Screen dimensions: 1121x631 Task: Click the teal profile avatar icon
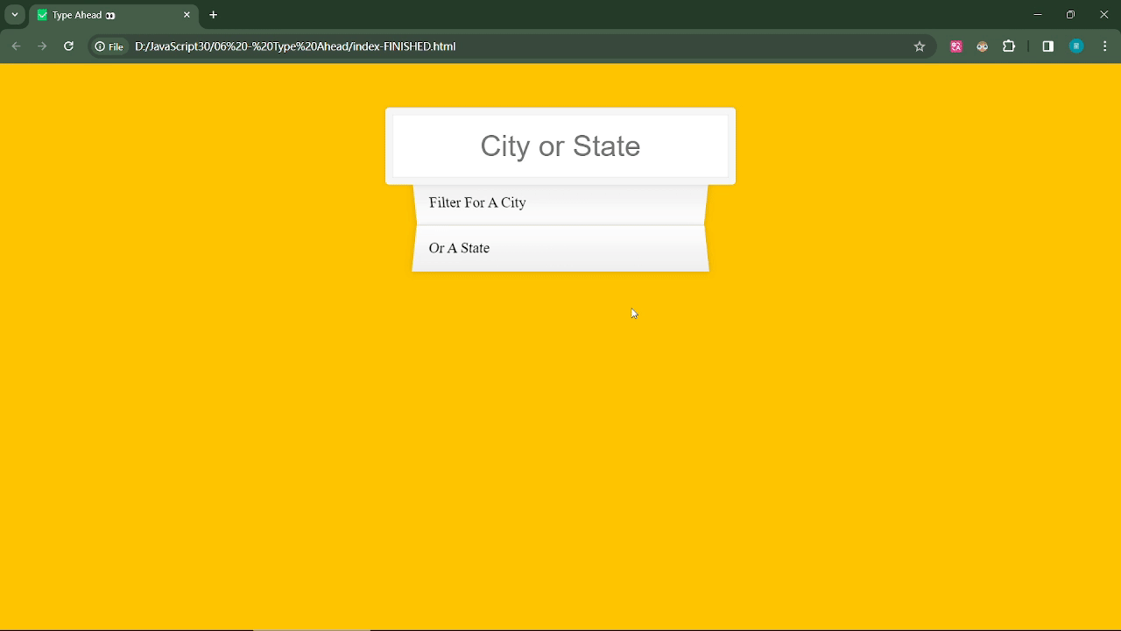click(1075, 46)
